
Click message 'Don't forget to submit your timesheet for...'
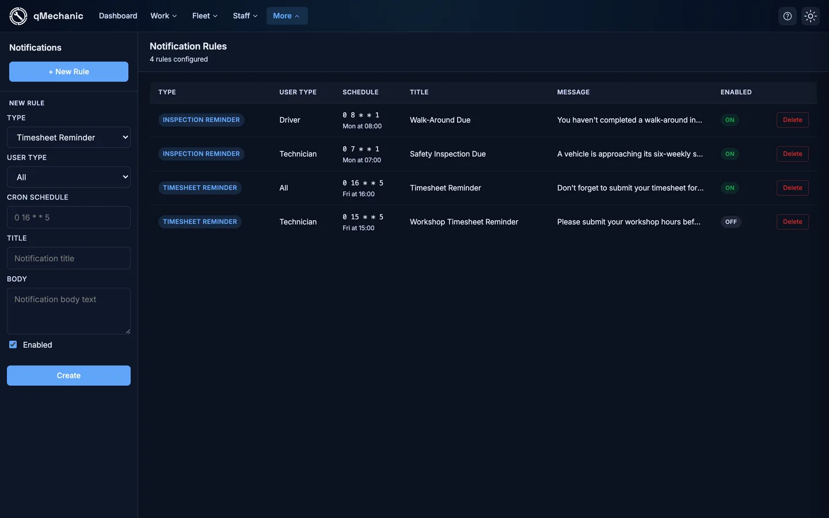point(630,188)
